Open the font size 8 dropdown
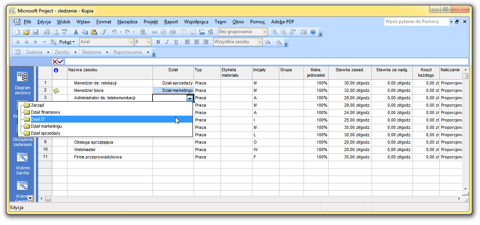 [x=149, y=42]
